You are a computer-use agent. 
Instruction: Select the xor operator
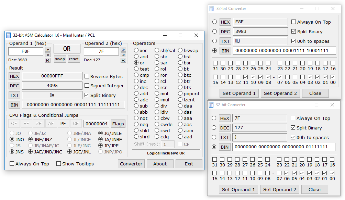tap(136, 51)
